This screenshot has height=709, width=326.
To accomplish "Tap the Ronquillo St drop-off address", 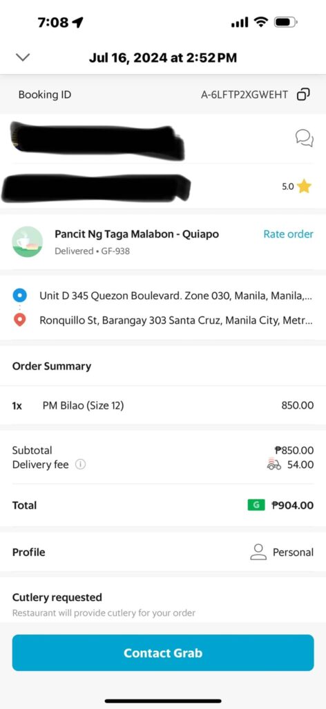I will 176,321.
